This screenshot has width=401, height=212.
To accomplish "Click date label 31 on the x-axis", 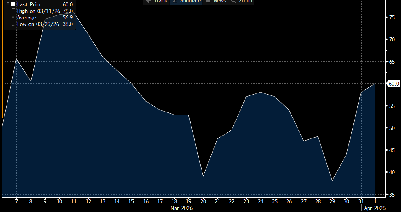I will [x=361, y=201].
